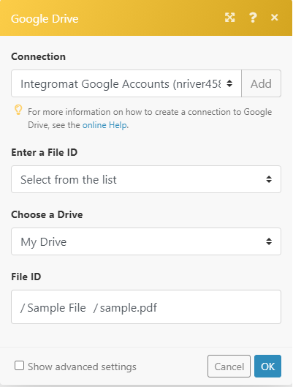
Task: Select the Sample File folder segment
Action: tap(53, 308)
